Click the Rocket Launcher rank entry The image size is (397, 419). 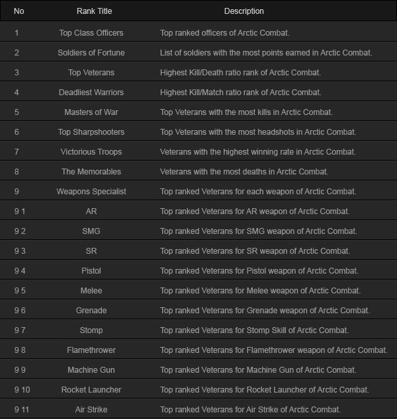[91, 389]
